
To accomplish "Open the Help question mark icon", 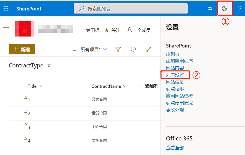I will 239,8.
